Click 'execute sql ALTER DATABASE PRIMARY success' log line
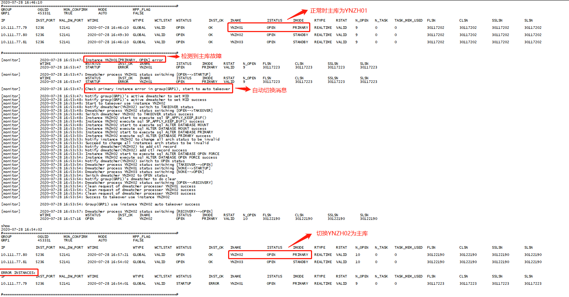The image size is (569, 297). click(148, 136)
